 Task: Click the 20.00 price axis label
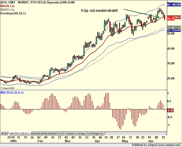[171, 78]
